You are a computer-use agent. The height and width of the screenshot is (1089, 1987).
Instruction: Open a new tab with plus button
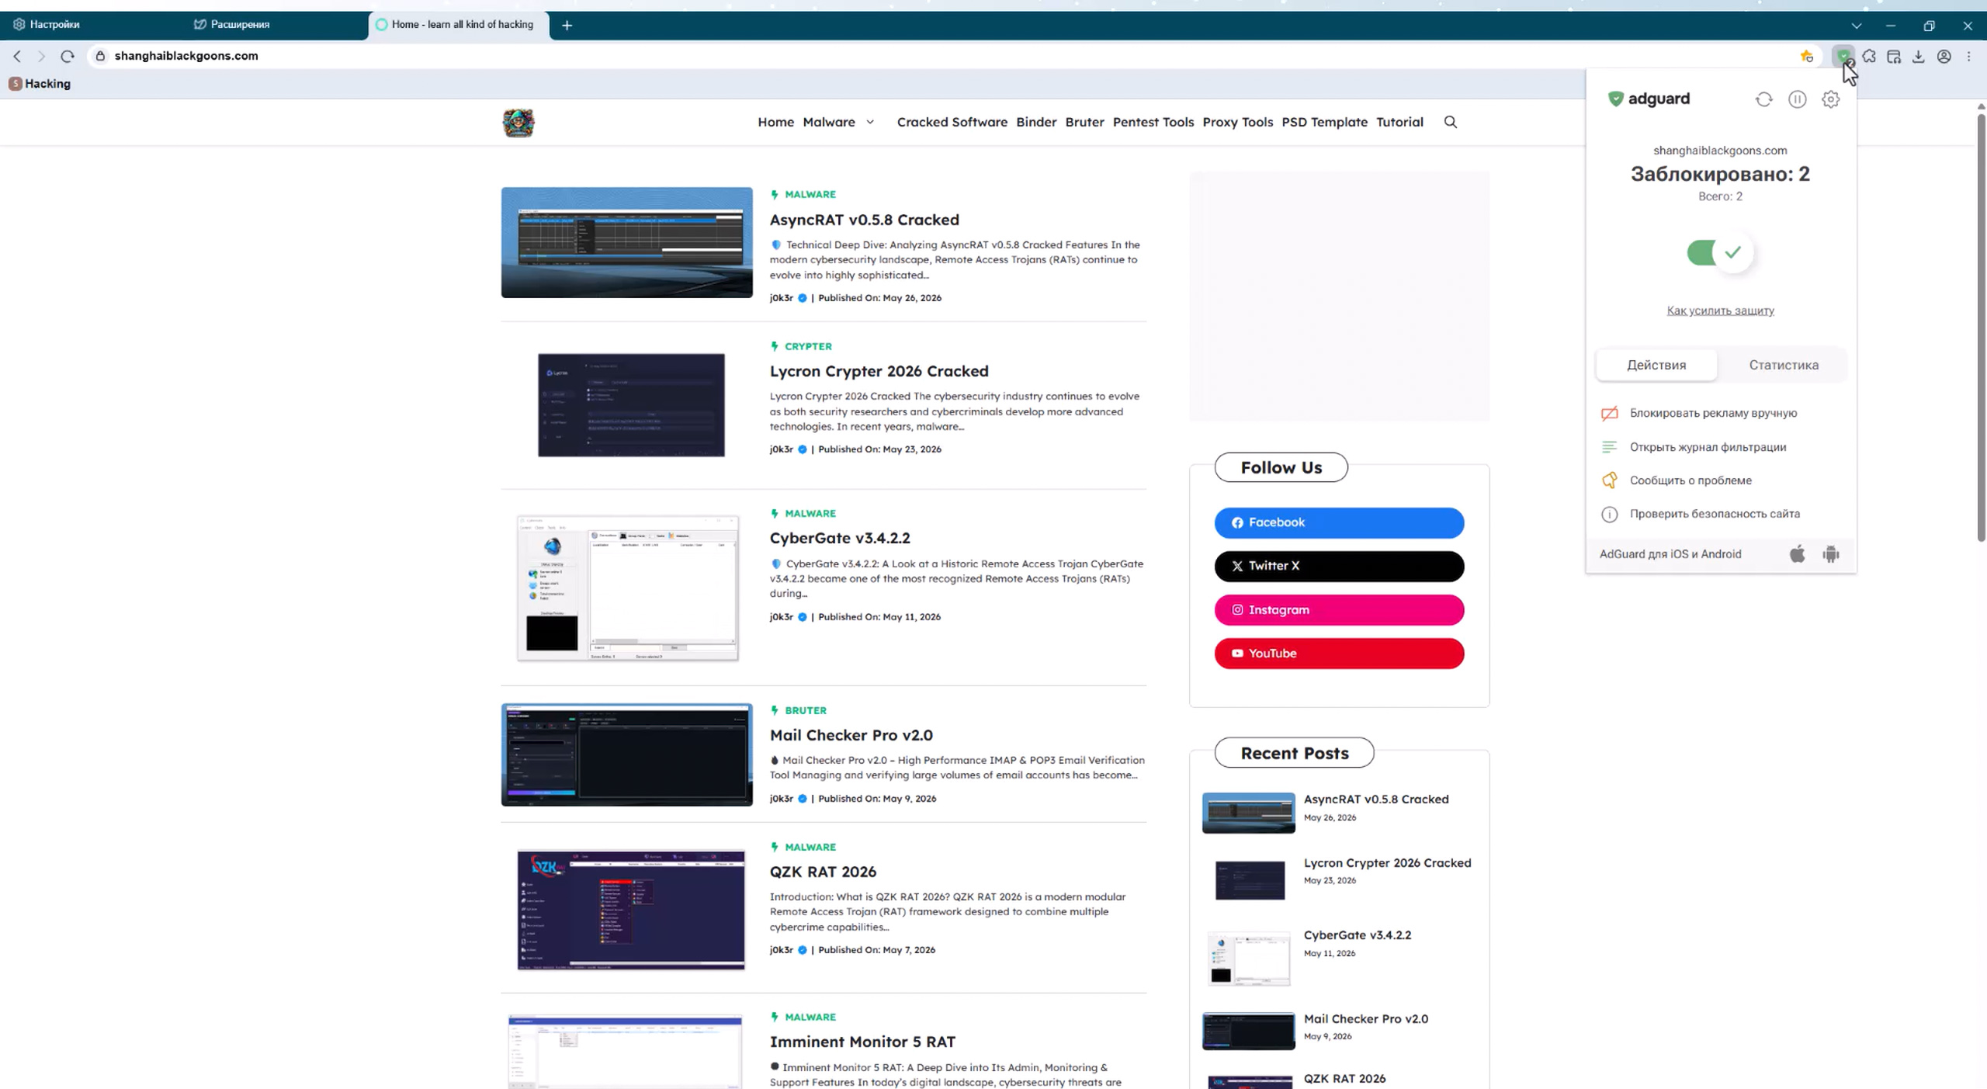[567, 25]
